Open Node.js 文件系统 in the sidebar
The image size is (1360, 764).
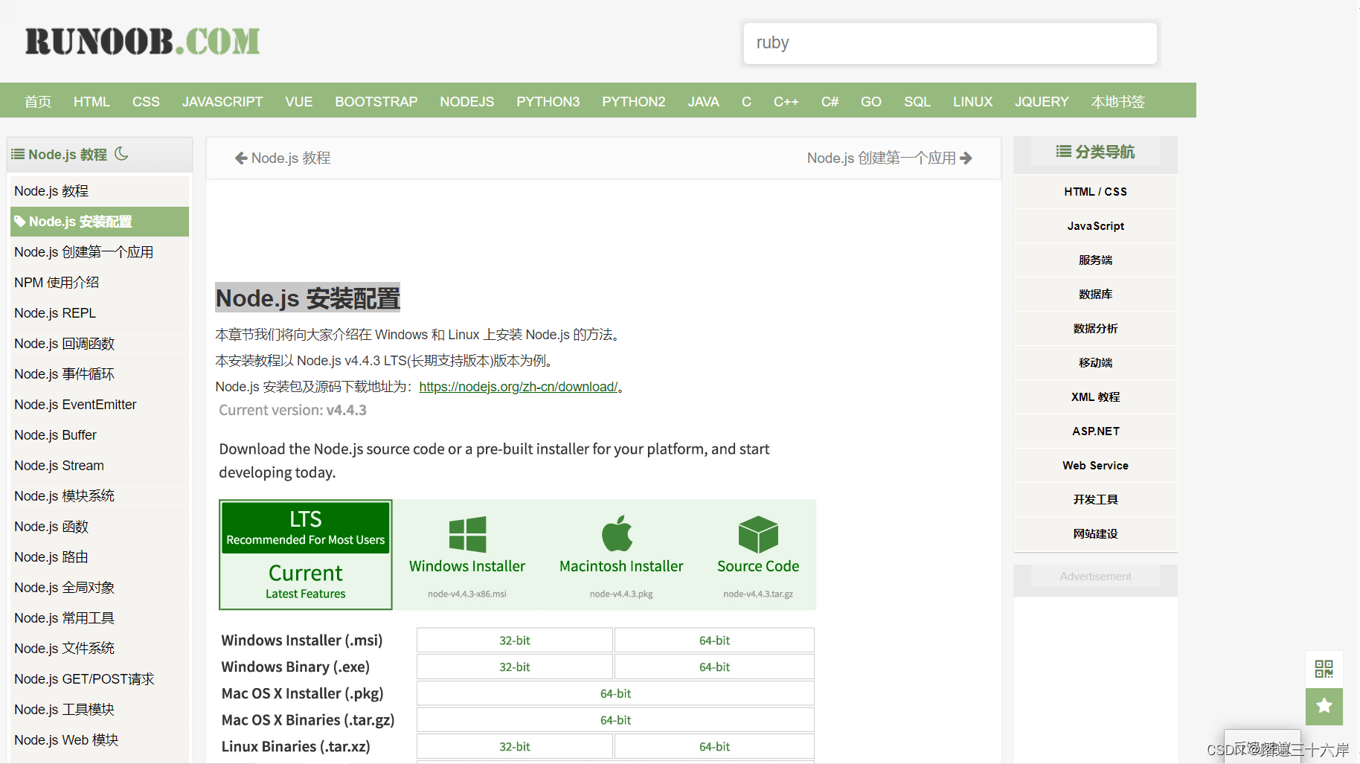[100, 649]
